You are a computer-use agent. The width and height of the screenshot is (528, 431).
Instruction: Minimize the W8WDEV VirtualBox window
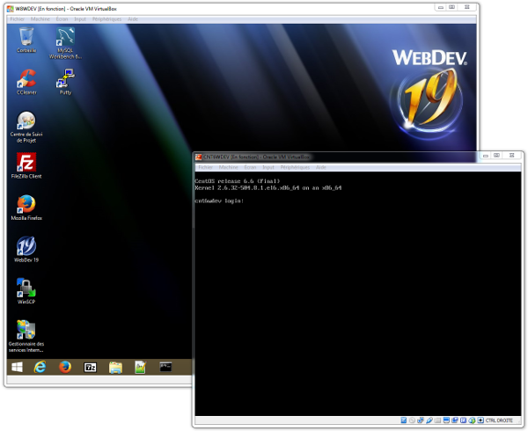pyautogui.click(x=441, y=7)
